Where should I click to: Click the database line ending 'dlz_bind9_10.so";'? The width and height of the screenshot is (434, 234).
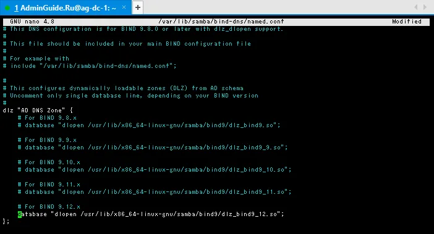tap(155, 170)
